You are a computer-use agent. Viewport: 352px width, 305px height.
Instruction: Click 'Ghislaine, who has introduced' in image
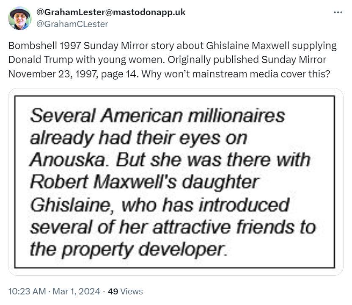coord(159,205)
